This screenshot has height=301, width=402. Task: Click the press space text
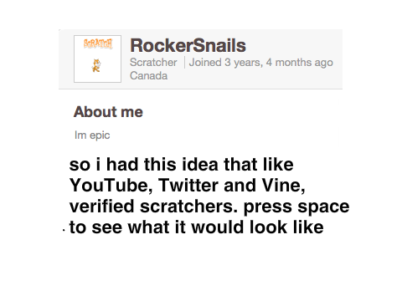tap(296, 207)
